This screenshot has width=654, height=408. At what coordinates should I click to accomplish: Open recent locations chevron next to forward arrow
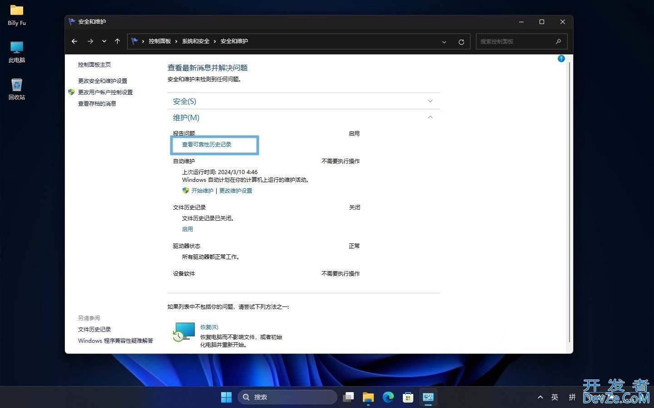pos(104,41)
